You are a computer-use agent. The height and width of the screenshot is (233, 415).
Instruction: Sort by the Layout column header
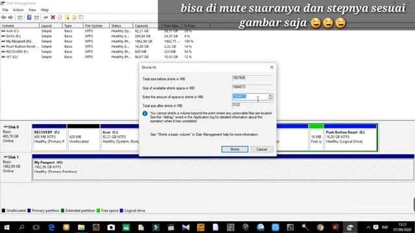point(51,26)
